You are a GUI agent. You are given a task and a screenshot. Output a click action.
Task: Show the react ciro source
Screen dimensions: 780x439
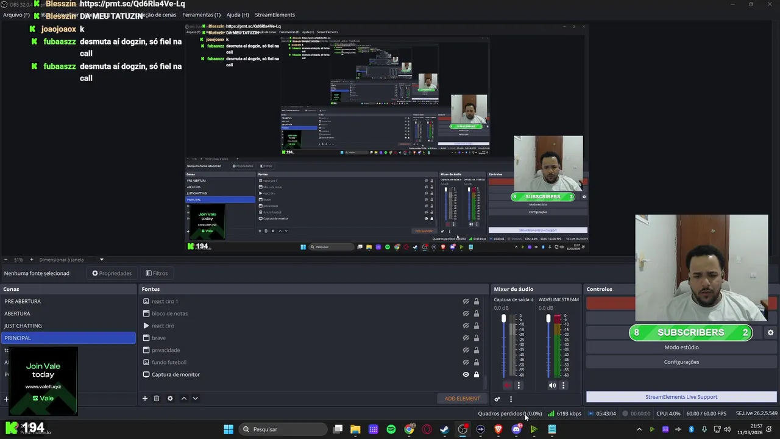[466, 326]
